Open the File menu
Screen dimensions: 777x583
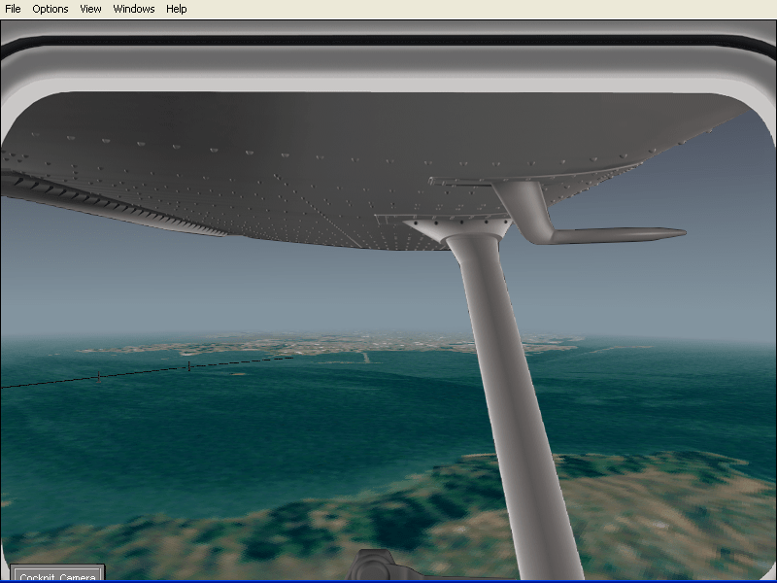(13, 9)
